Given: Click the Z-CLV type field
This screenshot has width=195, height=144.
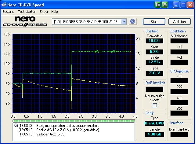Looking at the screenshot, I should (x=154, y=73).
